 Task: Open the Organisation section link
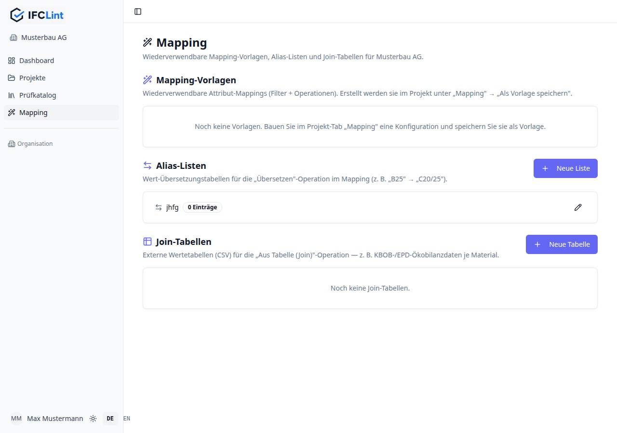point(30,144)
